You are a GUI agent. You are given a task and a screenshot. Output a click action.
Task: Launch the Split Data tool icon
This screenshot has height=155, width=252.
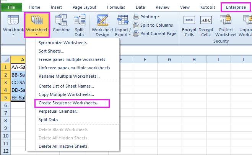pyautogui.click(x=80, y=19)
